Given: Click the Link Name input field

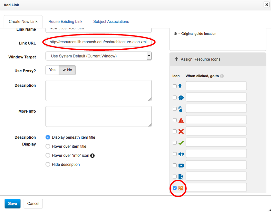Looking at the screenshot, I should click(x=99, y=30).
